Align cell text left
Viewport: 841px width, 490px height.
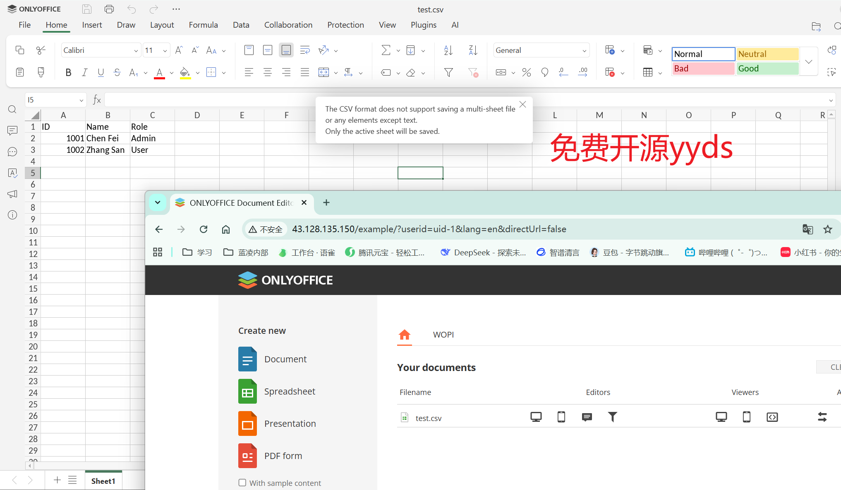(249, 73)
